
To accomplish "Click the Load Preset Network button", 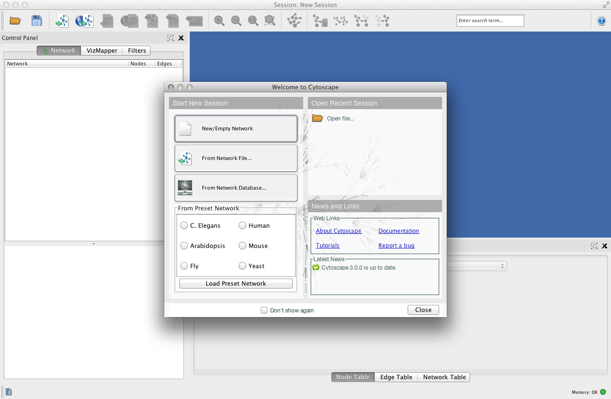I will coord(236,284).
